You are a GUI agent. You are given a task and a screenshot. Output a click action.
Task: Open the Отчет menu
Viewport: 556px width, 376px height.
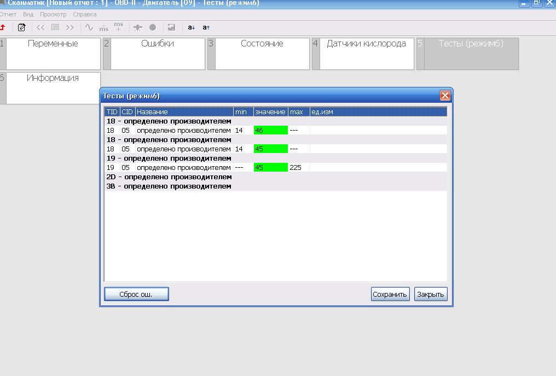[x=8, y=15]
